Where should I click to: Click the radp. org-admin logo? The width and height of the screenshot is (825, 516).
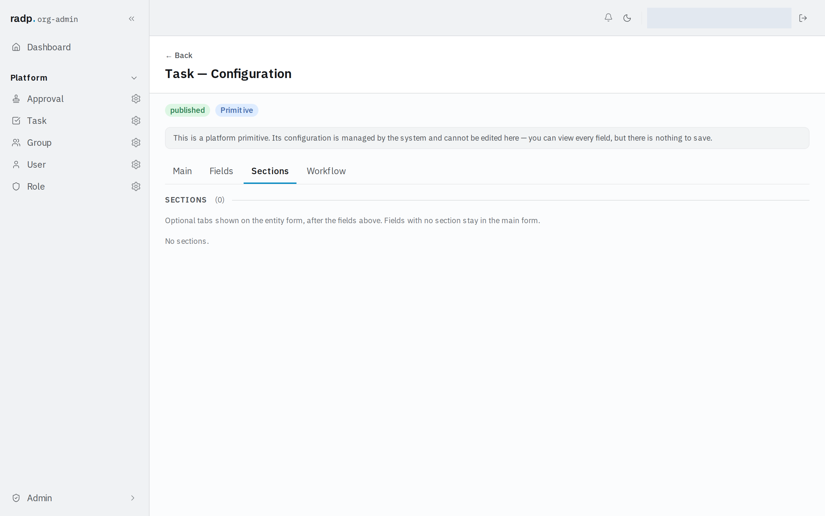[44, 19]
